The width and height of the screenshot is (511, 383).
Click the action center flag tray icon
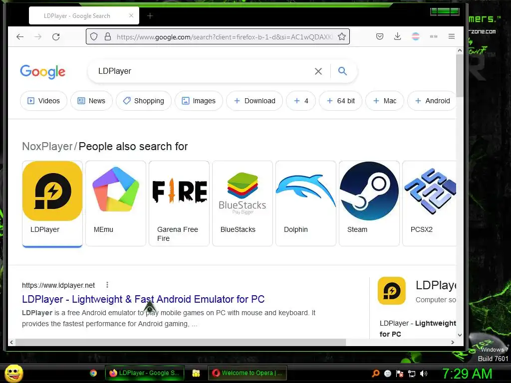[x=400, y=374]
